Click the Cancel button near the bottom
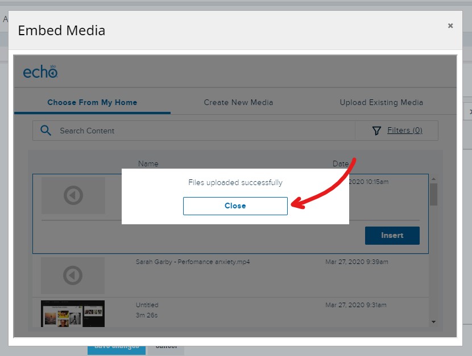Image resolution: width=472 pixels, height=356 pixels. pyautogui.click(x=165, y=347)
